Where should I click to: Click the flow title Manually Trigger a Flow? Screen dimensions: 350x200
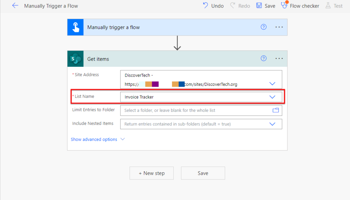(51, 6)
